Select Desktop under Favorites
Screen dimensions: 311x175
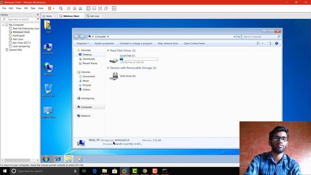point(87,54)
